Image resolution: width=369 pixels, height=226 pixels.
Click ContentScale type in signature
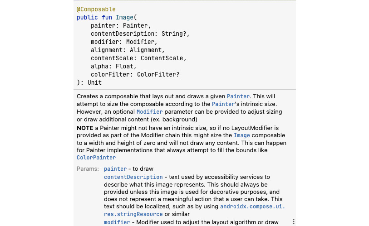point(162,58)
